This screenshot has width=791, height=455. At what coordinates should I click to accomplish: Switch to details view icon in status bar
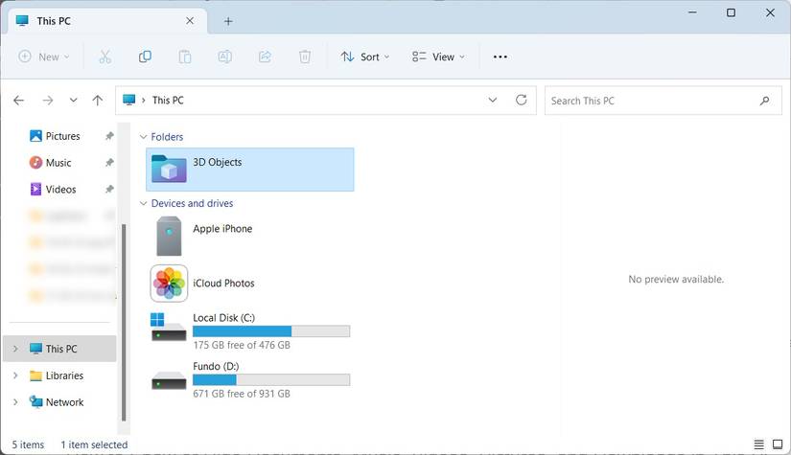[758, 444]
